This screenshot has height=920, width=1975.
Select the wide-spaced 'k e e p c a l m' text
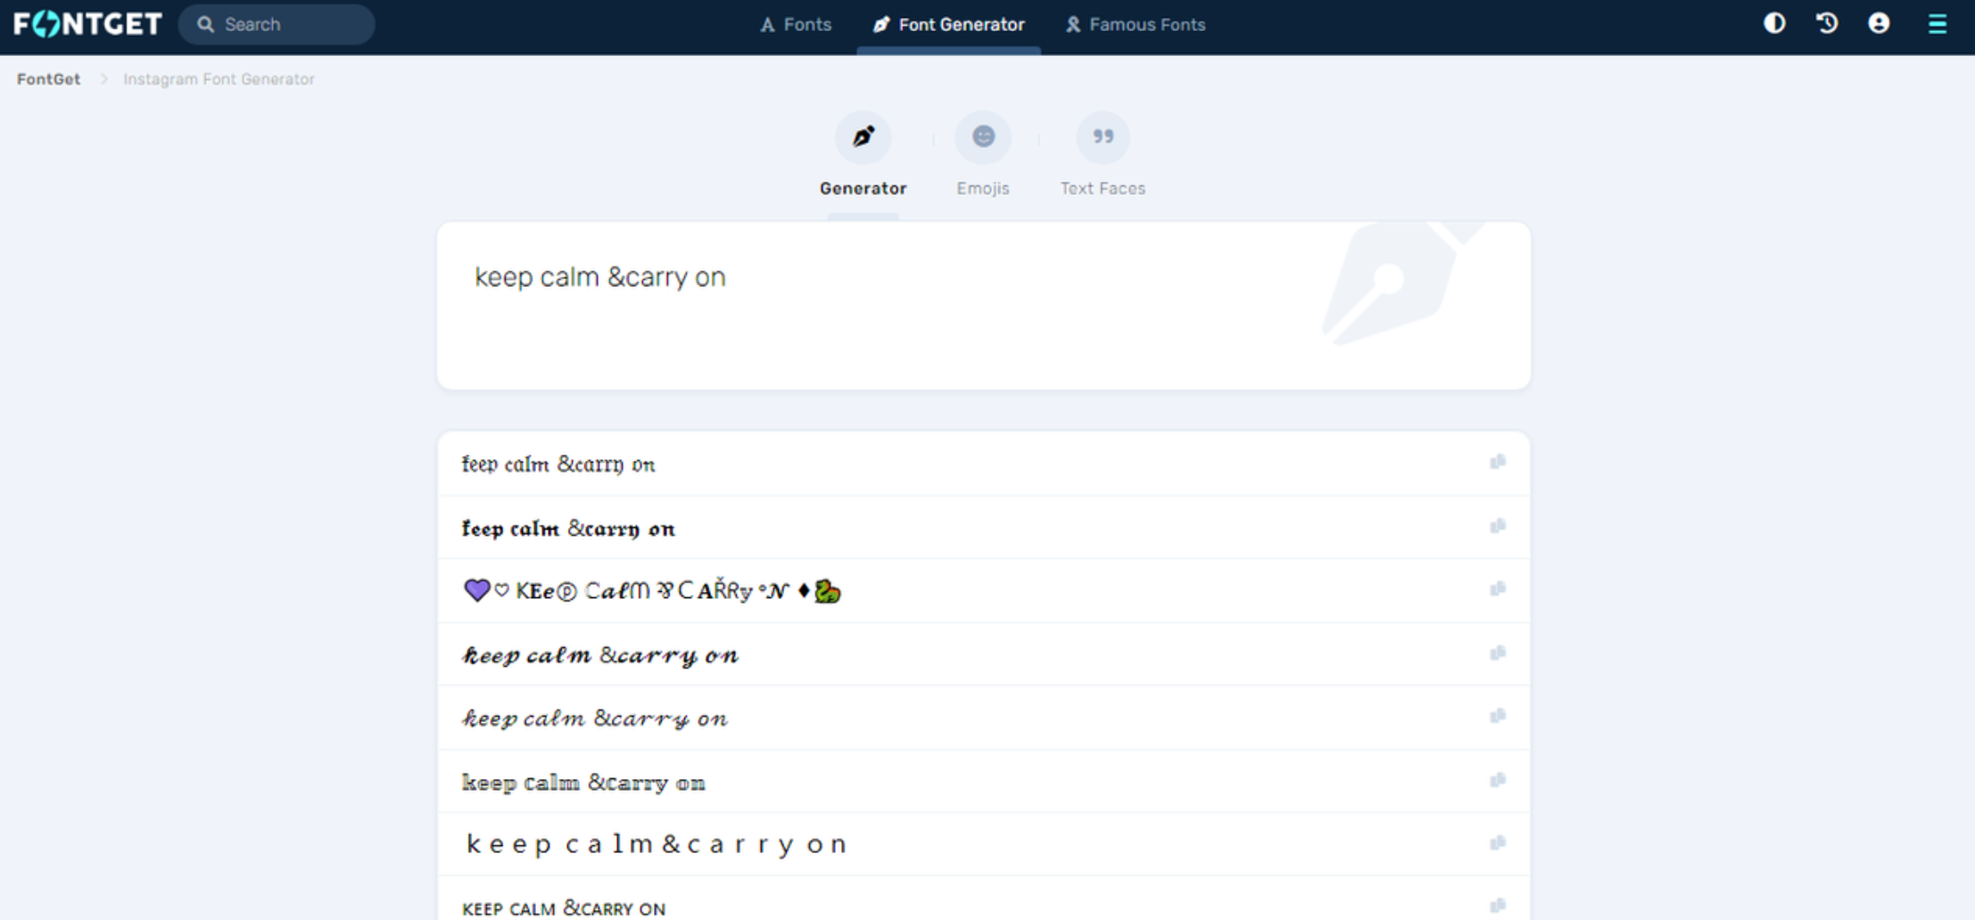[x=656, y=844]
